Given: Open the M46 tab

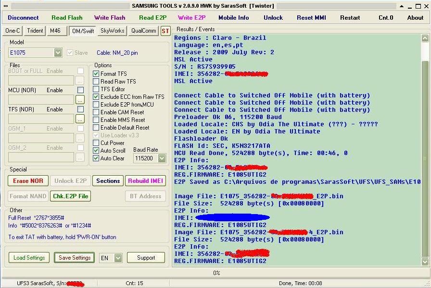Looking at the screenshot, I should pyautogui.click(x=57, y=31).
